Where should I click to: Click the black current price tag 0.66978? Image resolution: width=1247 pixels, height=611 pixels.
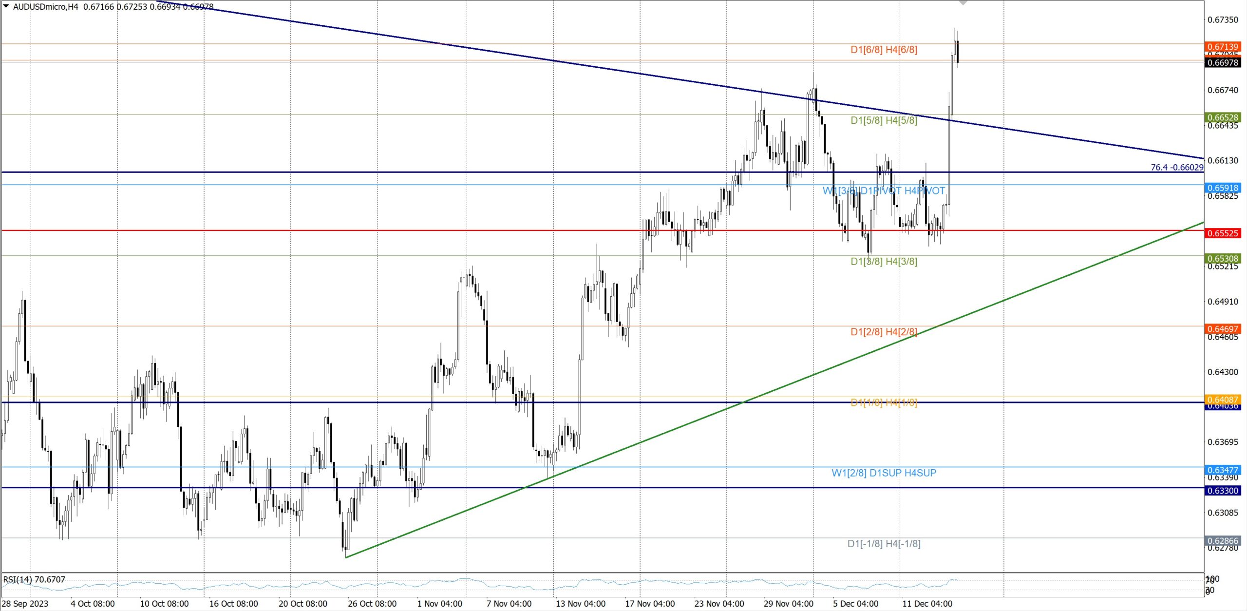1223,62
